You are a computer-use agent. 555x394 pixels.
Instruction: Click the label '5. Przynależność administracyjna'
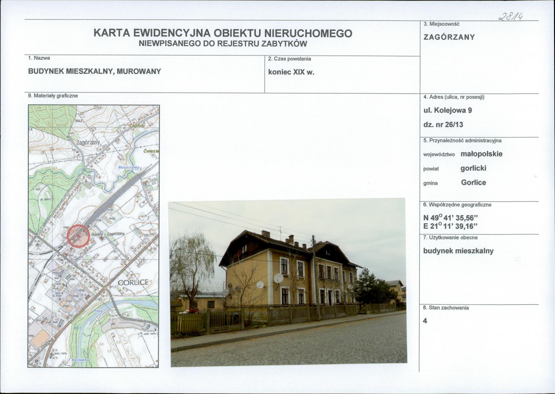462,140
